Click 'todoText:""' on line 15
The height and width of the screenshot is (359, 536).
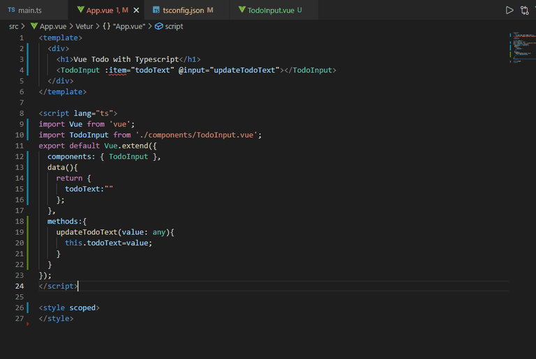point(89,189)
